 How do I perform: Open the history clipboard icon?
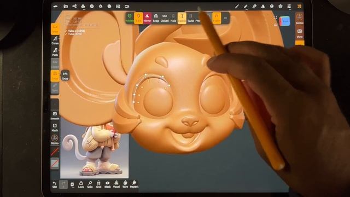pos(72,184)
